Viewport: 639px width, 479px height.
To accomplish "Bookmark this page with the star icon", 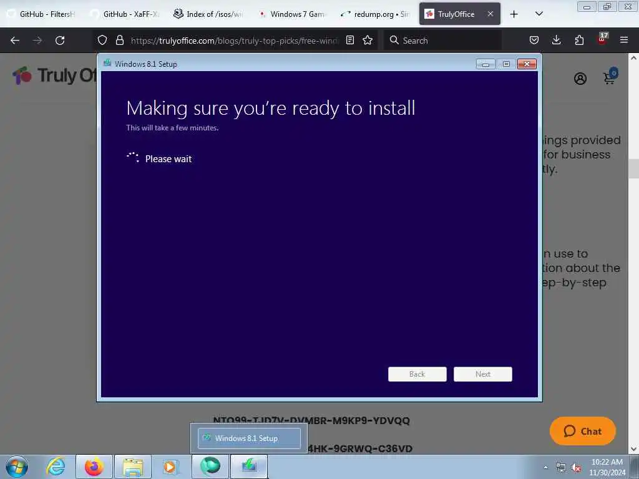I will 368,40.
